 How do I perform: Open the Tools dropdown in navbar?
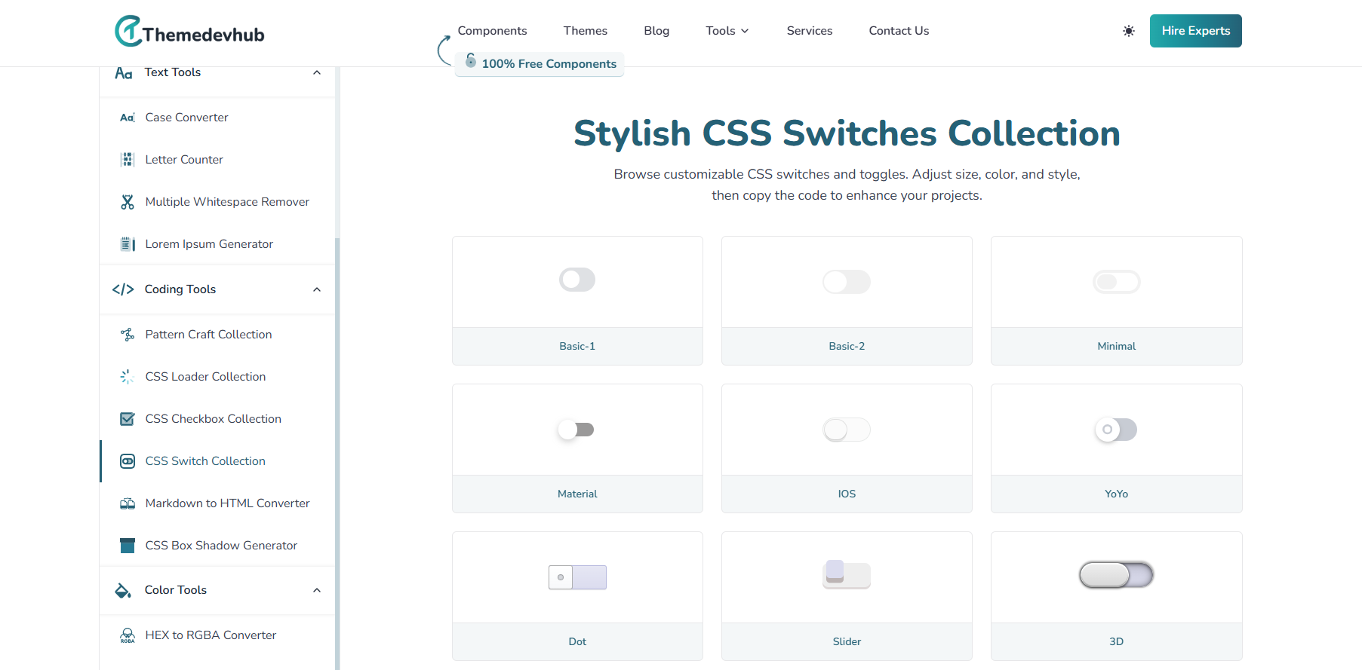[x=727, y=31]
